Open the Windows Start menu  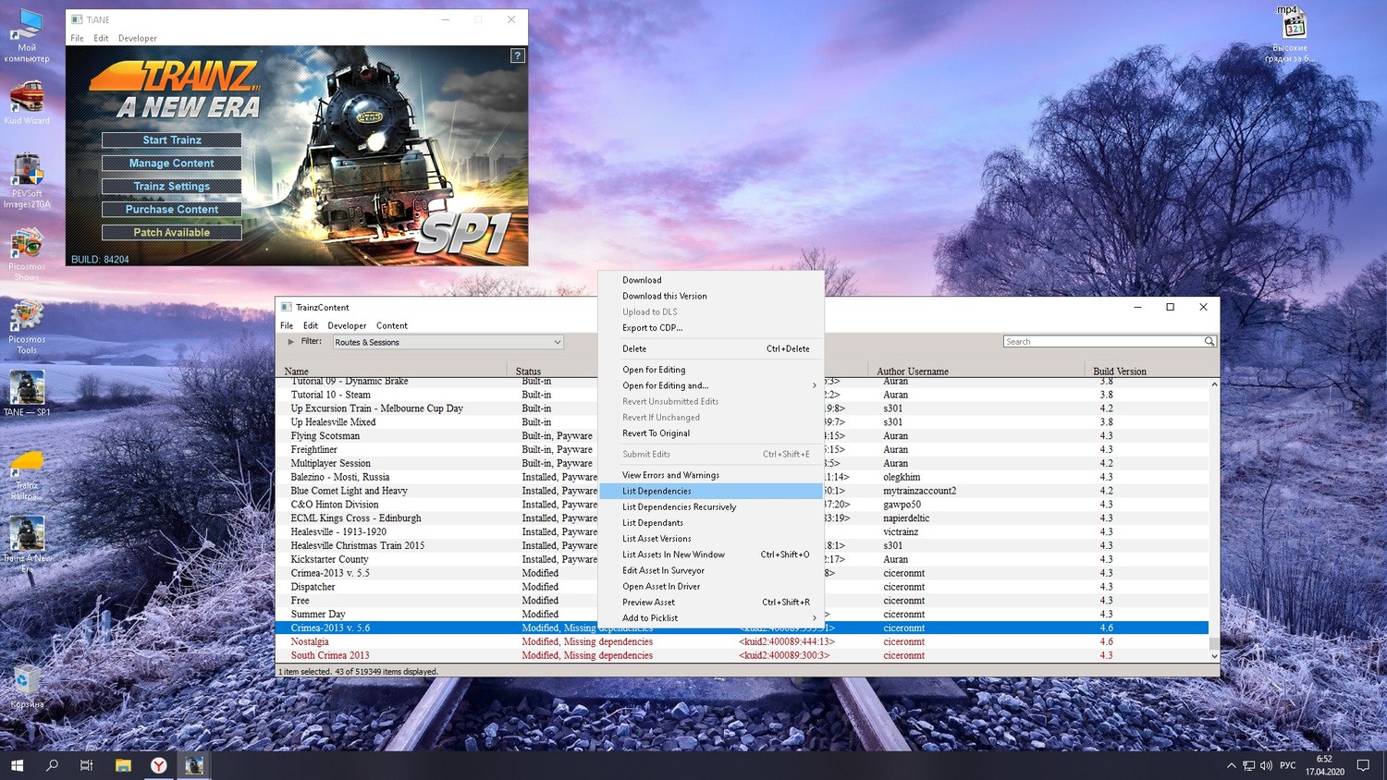coord(17,765)
